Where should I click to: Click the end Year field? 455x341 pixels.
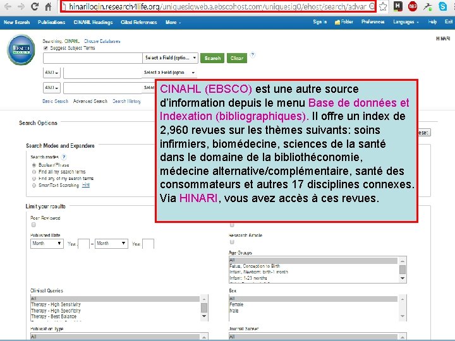148,244
